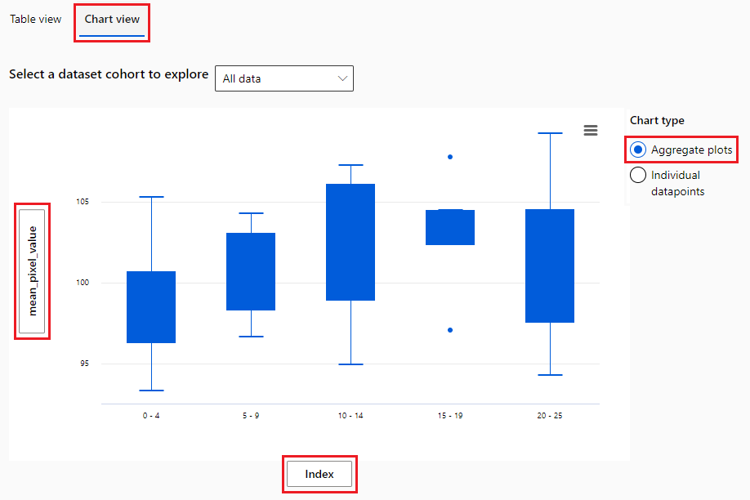Click the 10 - 14 x-axis label
750x500 pixels.
(350, 416)
